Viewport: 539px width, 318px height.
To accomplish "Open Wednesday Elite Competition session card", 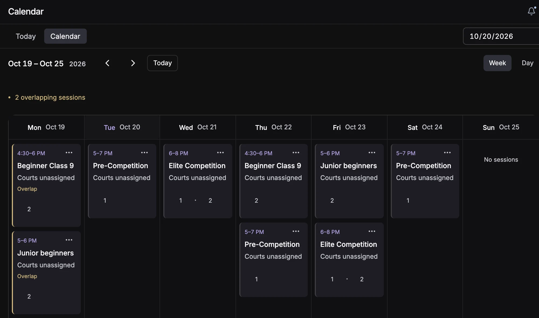I will 198,181.
